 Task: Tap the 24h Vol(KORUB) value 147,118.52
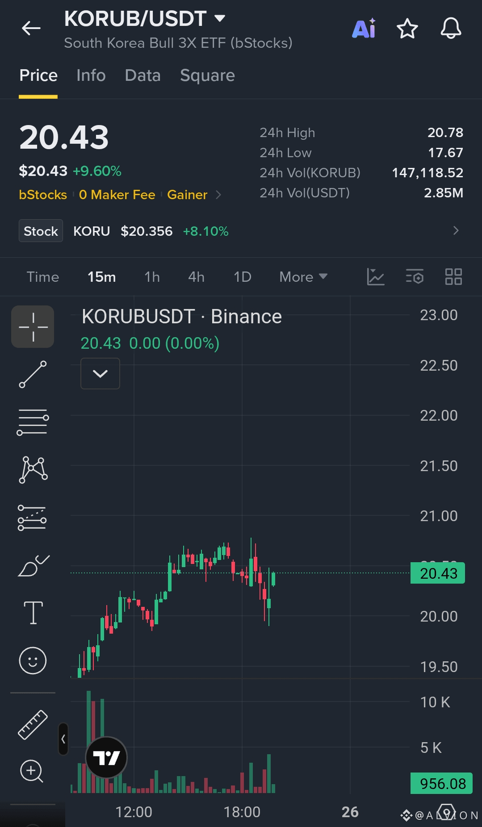pos(428,173)
